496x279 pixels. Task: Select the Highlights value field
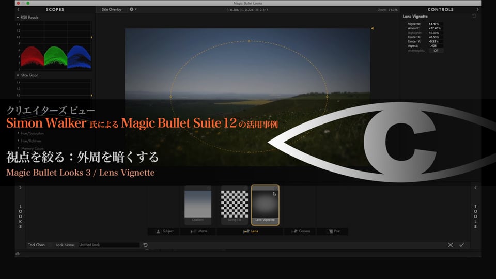point(436,33)
